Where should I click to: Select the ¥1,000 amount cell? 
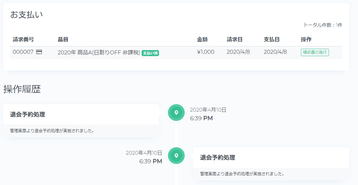click(206, 52)
